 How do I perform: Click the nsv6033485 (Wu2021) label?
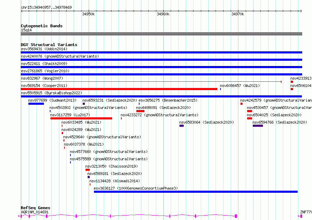click(81, 122)
